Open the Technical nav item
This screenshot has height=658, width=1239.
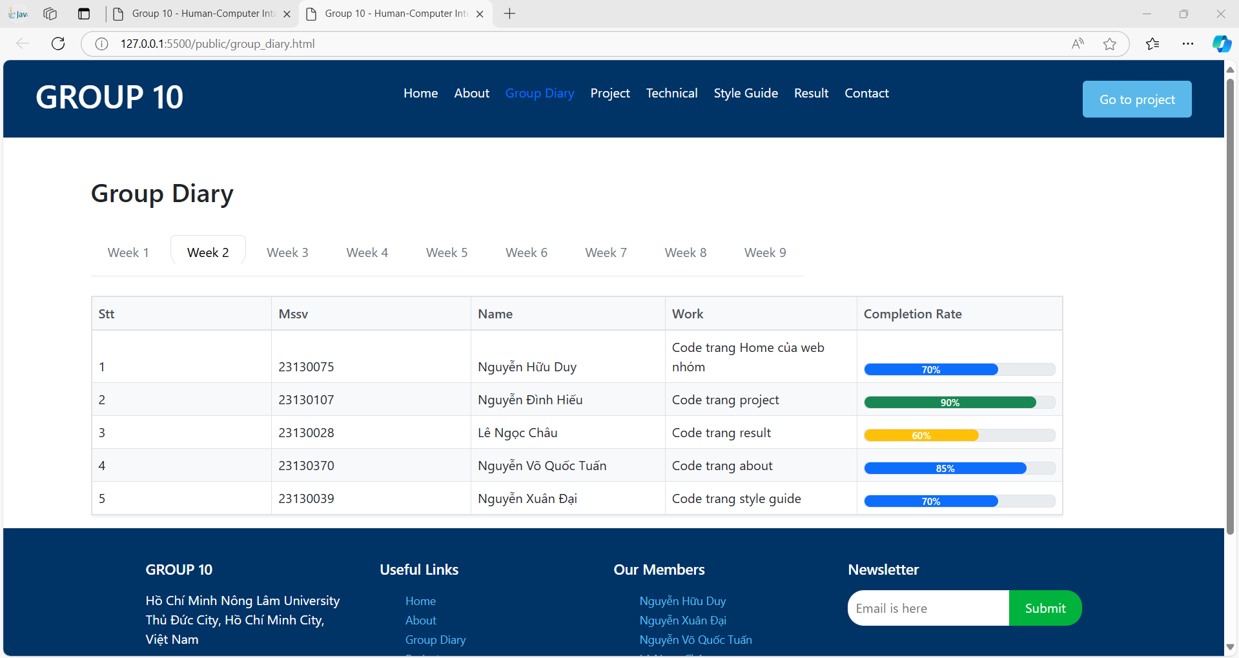coord(671,93)
